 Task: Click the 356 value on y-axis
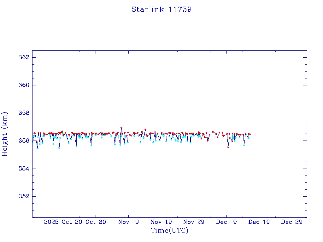[24, 141]
